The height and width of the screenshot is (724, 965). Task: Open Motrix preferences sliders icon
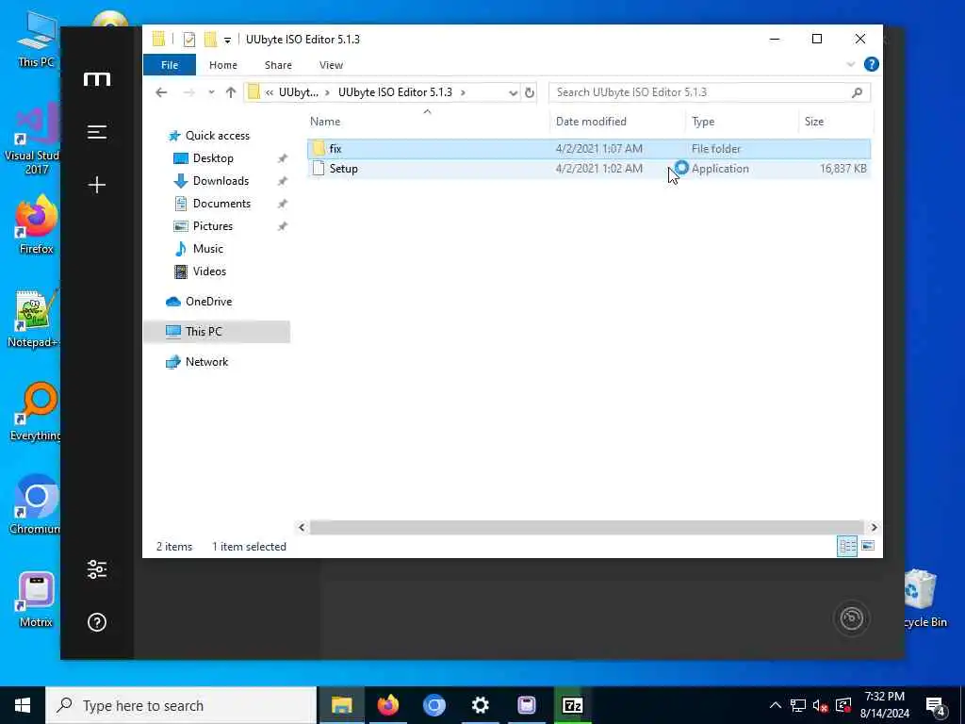pyautogui.click(x=97, y=569)
